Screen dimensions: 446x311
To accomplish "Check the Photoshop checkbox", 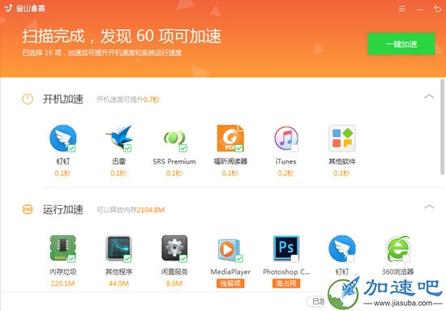I will coord(294,258).
